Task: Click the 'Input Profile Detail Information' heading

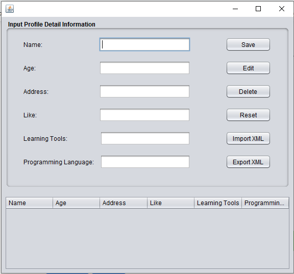Action: coord(52,24)
